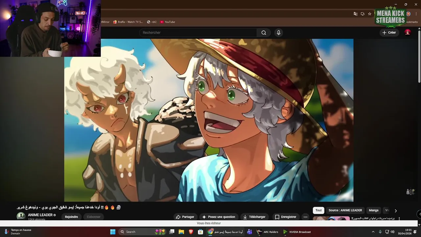Launch Brave browser from taskbar
This screenshot has width=421, height=237.
pyautogui.click(x=191, y=232)
